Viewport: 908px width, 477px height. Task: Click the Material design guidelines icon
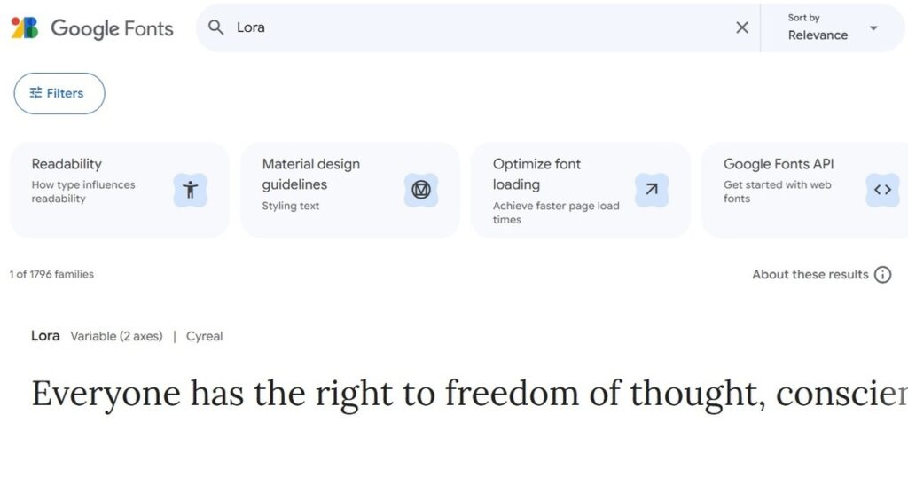coord(421,190)
